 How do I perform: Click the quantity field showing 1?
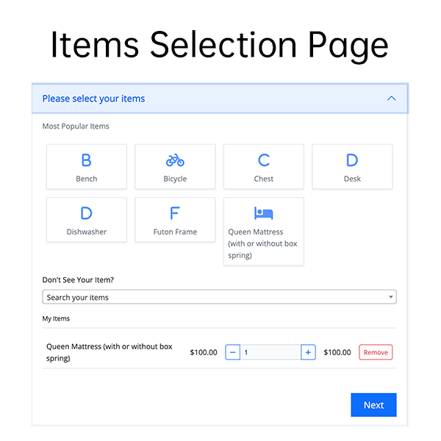point(270,353)
